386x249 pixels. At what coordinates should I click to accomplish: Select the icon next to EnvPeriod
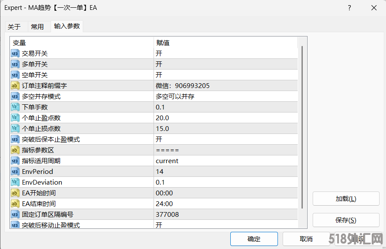pos(15,172)
